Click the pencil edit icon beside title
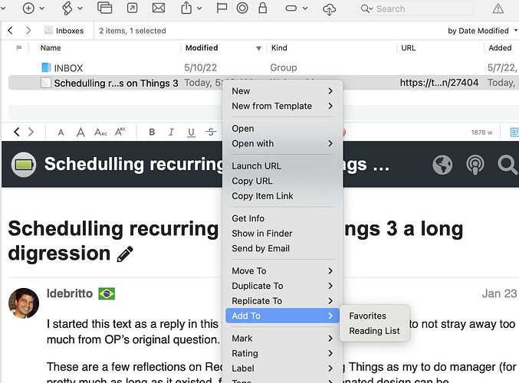This screenshot has height=383, width=519. [124, 254]
